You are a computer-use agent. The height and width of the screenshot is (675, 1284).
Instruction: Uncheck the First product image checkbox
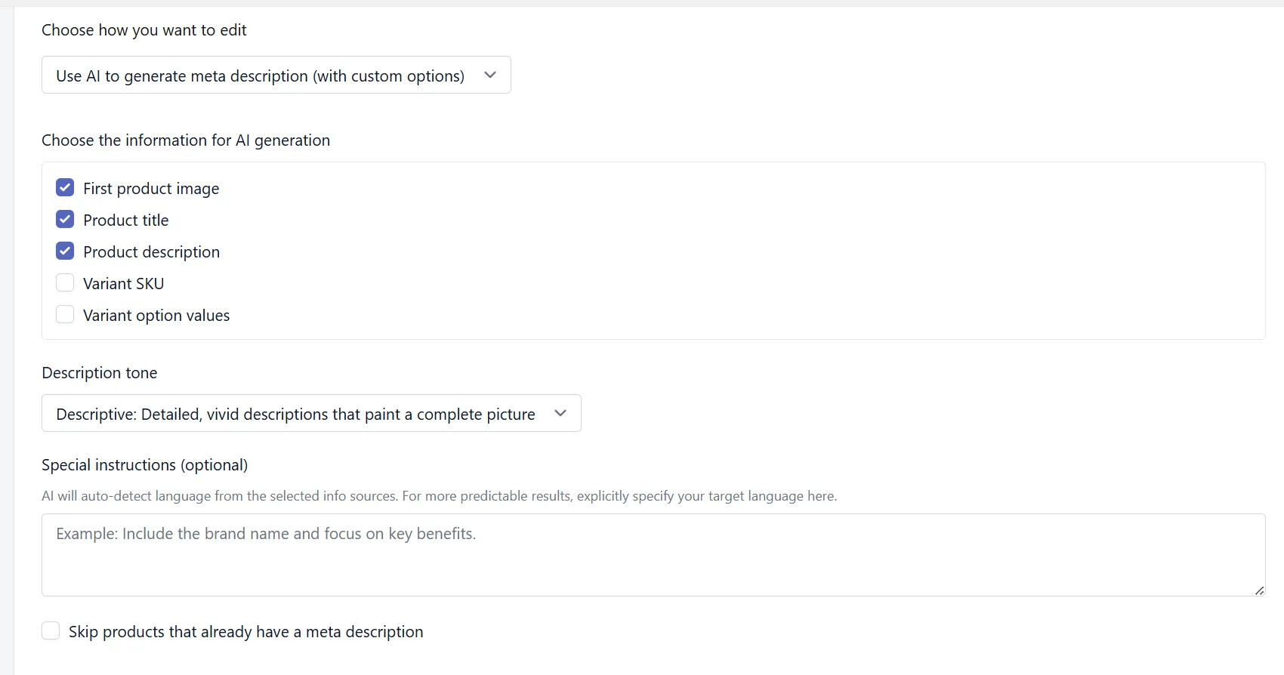(x=65, y=187)
